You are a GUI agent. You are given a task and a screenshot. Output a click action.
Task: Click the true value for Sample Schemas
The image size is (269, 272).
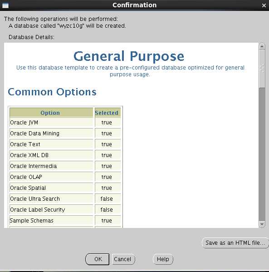pyautogui.click(x=107, y=221)
